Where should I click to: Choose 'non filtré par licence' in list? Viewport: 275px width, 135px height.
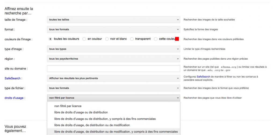click(68, 106)
